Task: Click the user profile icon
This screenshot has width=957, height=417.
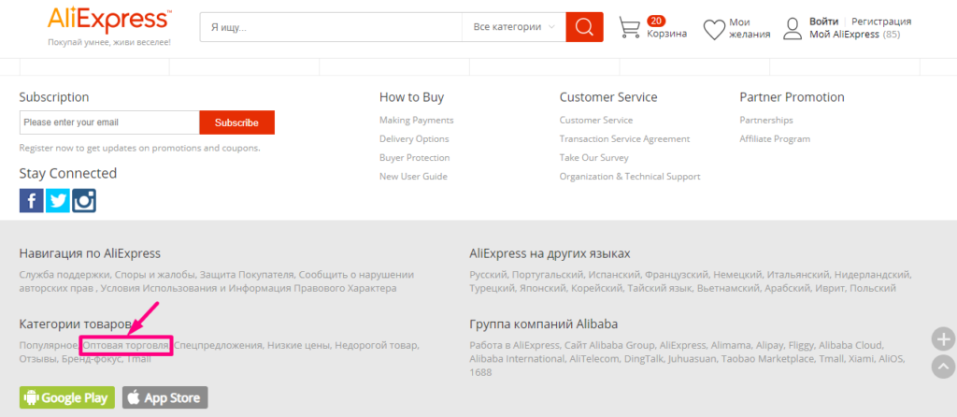Action: [x=793, y=29]
